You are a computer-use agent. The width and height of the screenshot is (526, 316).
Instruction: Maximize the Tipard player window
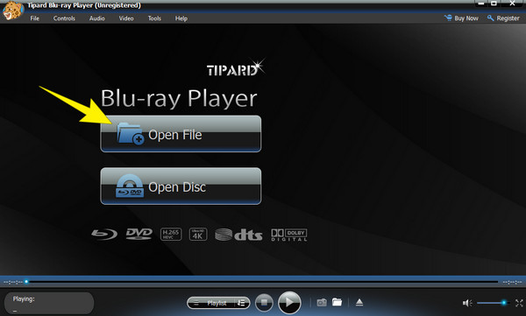(x=494, y=4)
